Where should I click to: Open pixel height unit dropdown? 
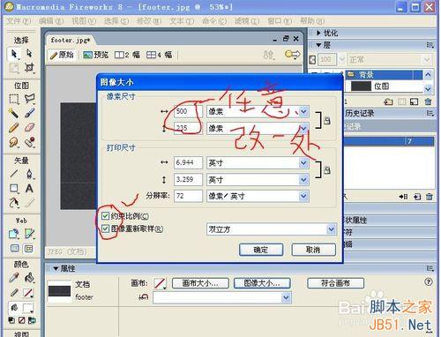coord(303,129)
